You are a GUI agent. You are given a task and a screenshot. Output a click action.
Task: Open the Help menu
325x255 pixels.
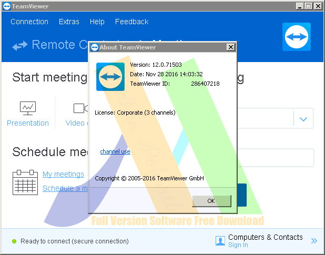pyautogui.click(x=97, y=22)
